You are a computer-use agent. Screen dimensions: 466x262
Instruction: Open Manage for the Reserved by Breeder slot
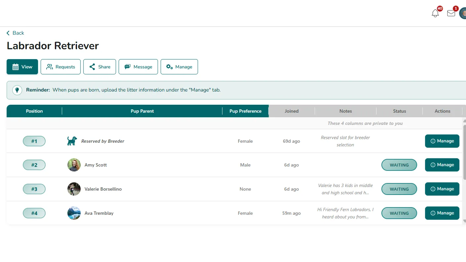(442, 141)
